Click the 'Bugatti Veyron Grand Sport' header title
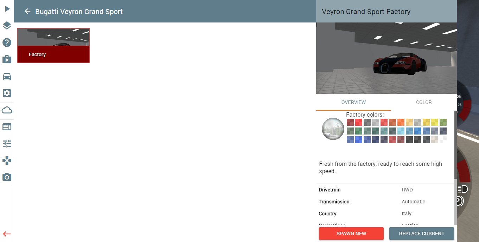479x242 pixels. pos(79,12)
